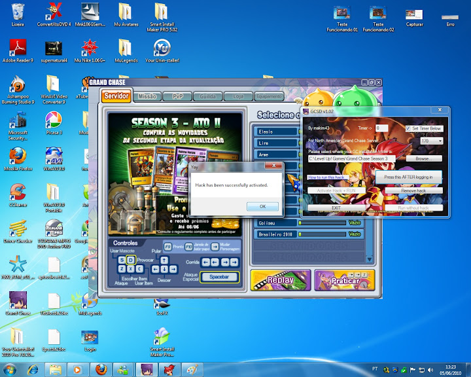The height and width of the screenshot is (377, 471).
Task: Click the Remove hack button
Action: [x=413, y=190]
